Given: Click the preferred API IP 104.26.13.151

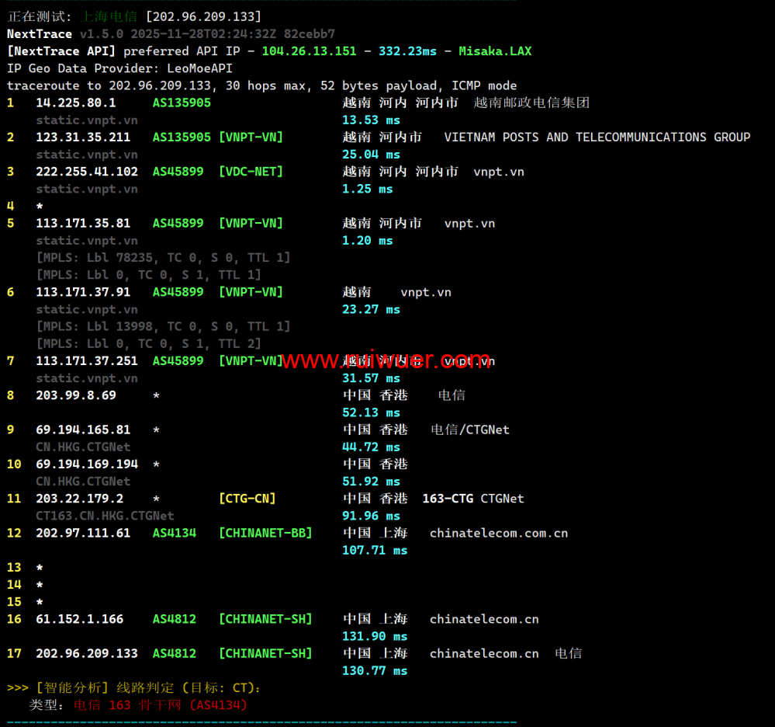Looking at the screenshot, I should pos(309,51).
